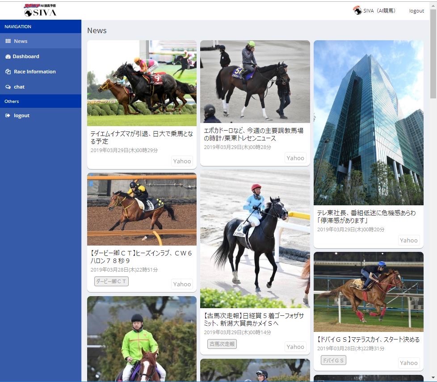Open the エポカドーロなど article headline

coord(253,134)
